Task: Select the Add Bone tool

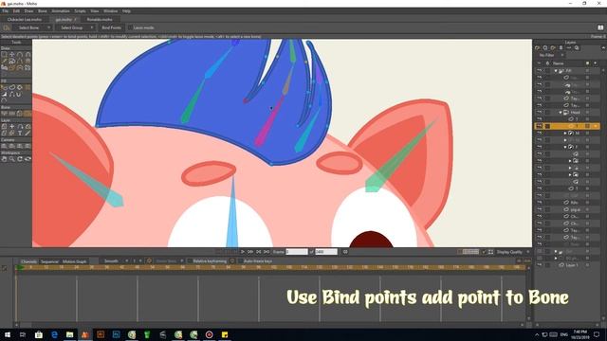Action: pos(20,114)
